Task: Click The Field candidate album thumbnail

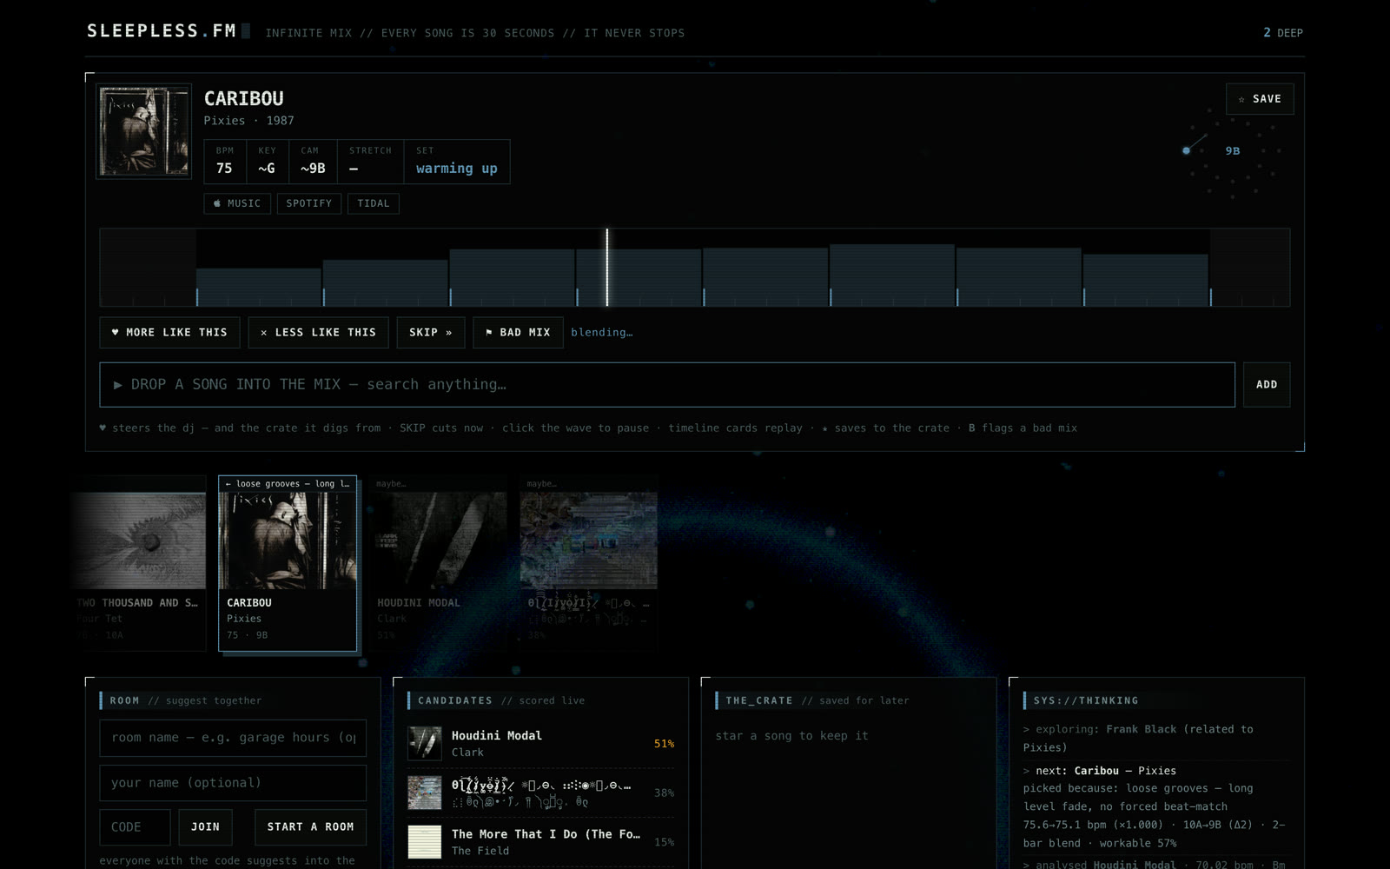Action: point(425,842)
